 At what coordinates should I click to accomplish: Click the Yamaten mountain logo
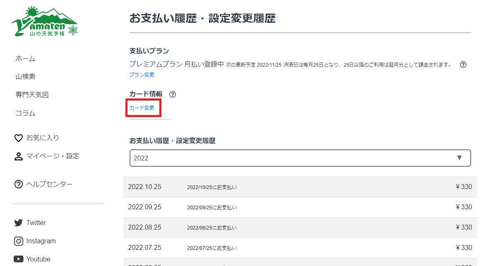pos(45,22)
